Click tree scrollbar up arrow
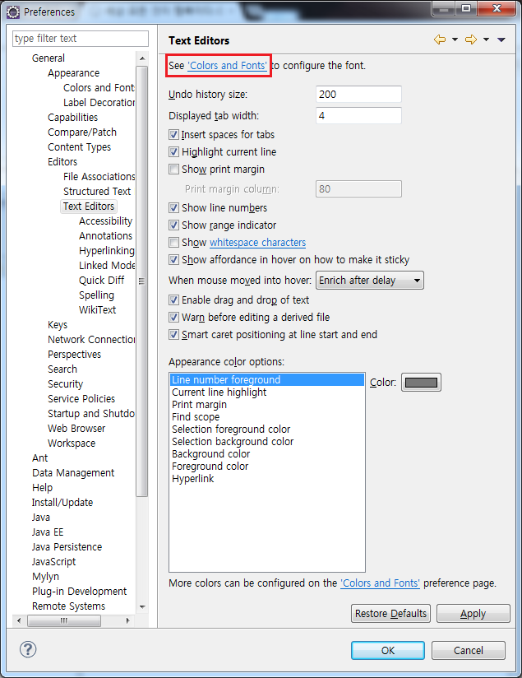The width and height of the screenshot is (522, 678). click(x=142, y=58)
